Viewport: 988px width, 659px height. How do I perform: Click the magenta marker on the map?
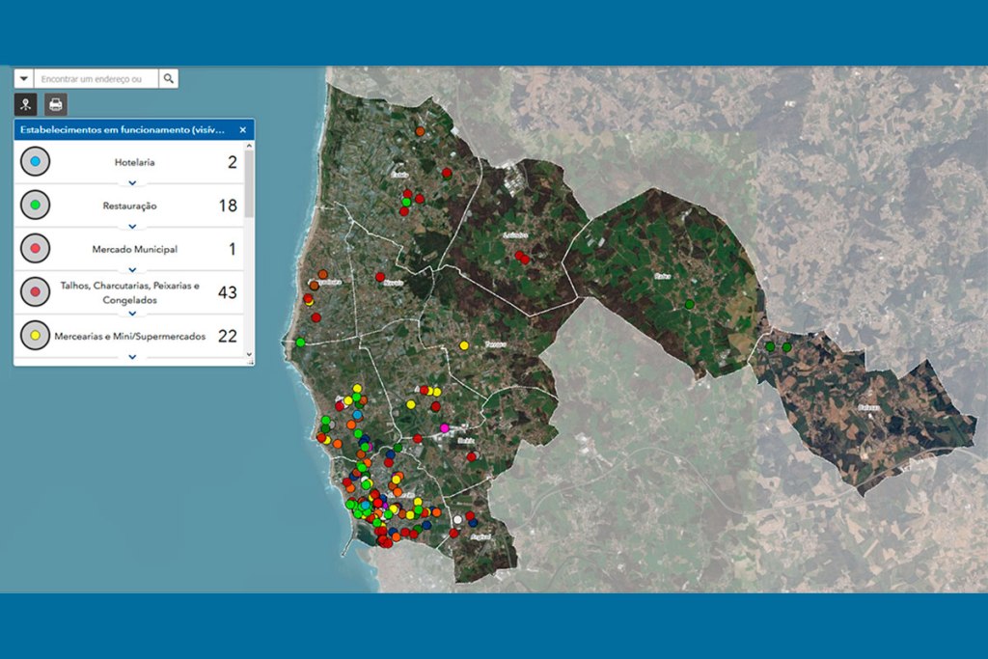(444, 427)
